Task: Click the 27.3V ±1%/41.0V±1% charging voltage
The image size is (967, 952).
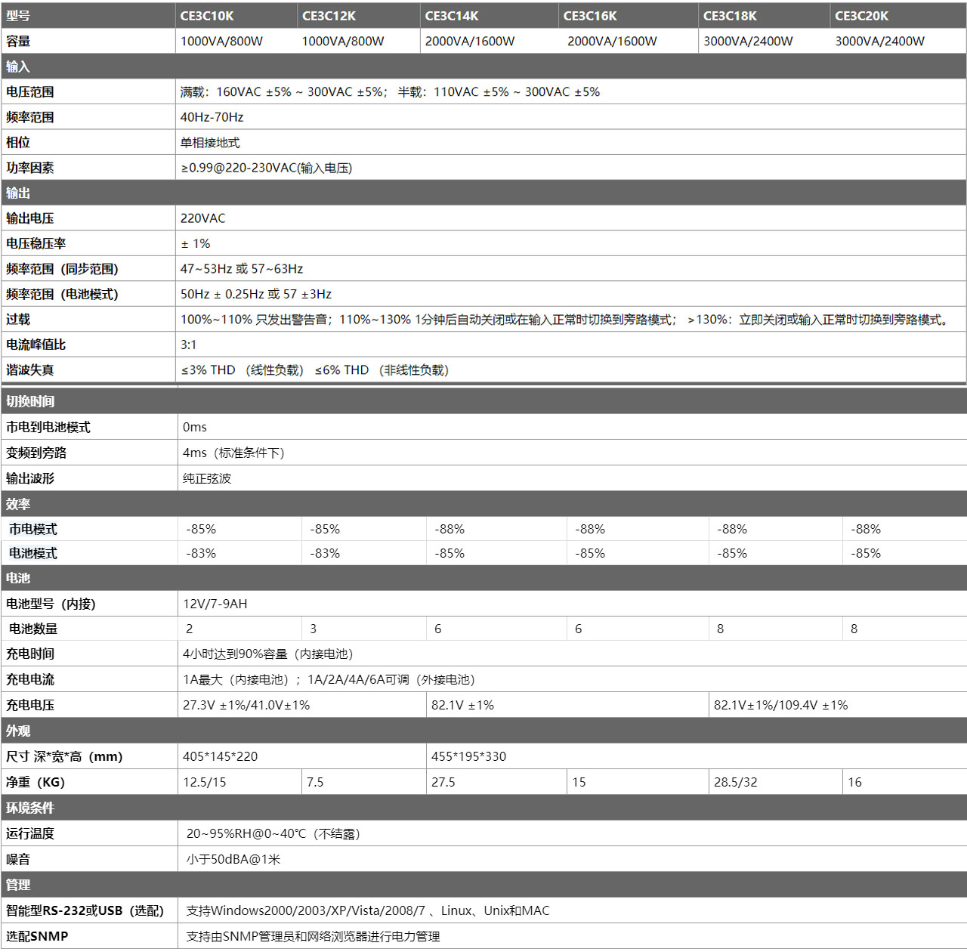Action: point(246,706)
